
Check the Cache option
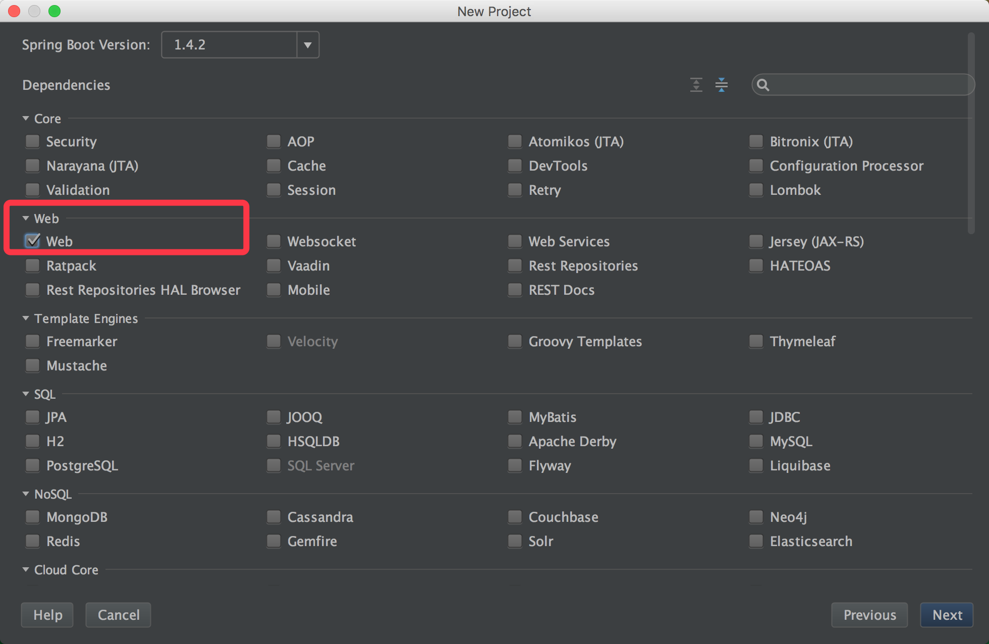coord(274,166)
